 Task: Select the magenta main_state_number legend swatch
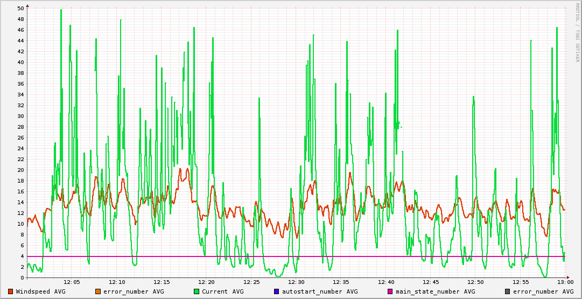point(390,291)
